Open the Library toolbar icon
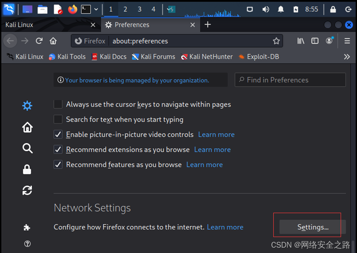This screenshot has height=253, width=357. tap(300, 41)
